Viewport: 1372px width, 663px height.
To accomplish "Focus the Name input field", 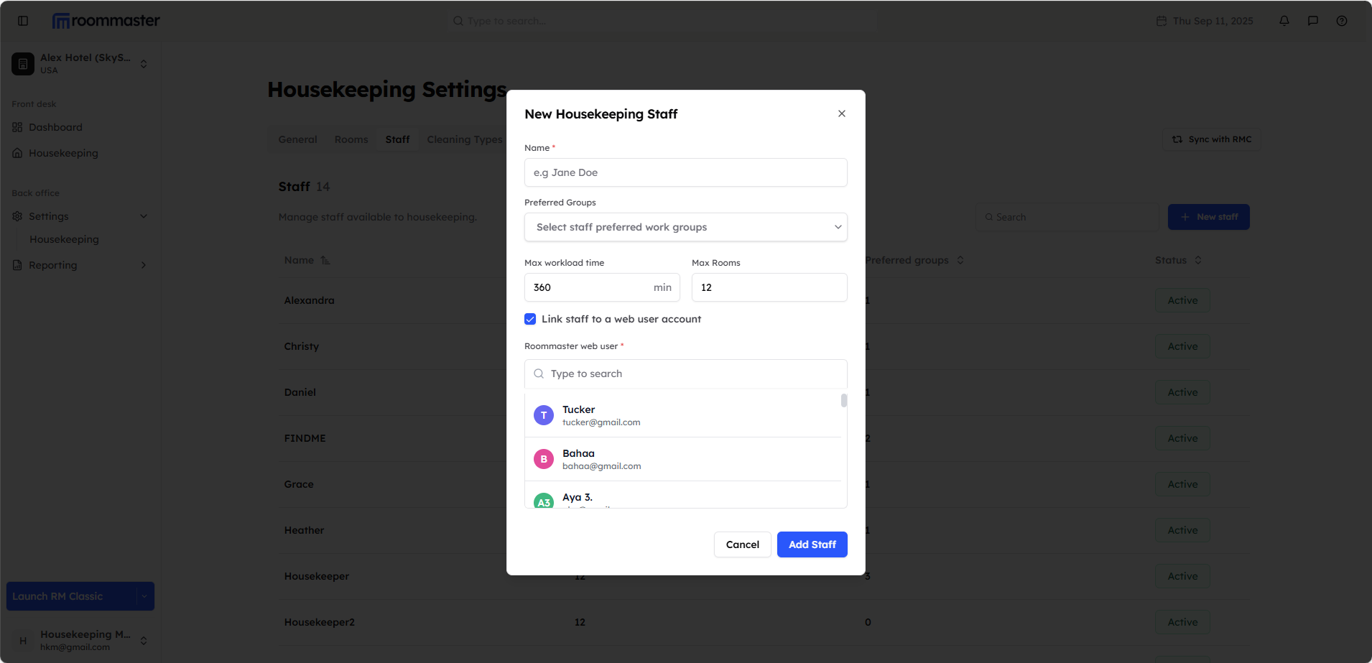I will tap(685, 172).
